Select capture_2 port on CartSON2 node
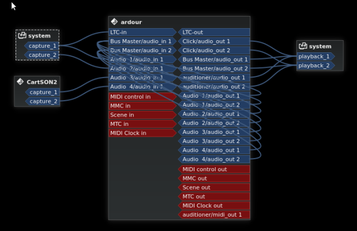The width and height of the screenshot is (357, 231). [43, 101]
